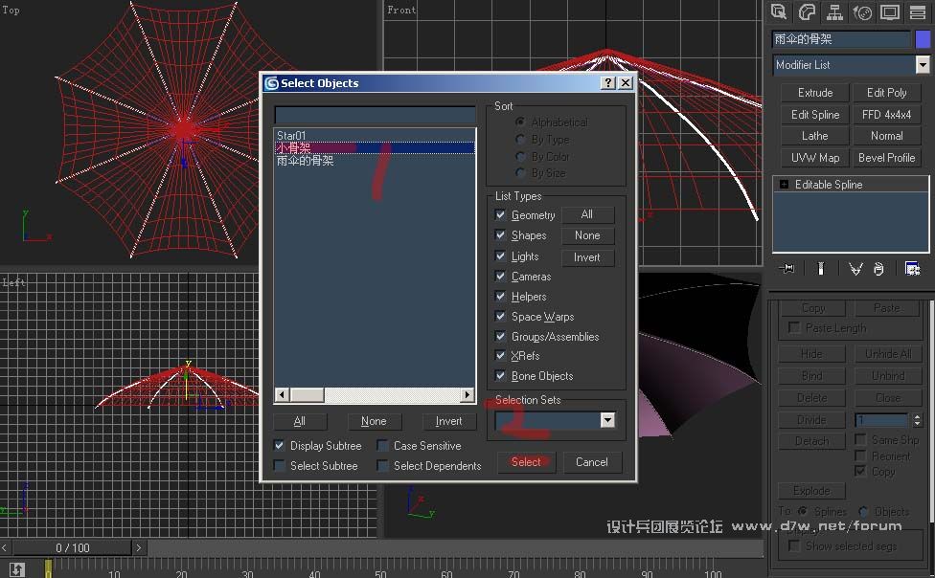Cancel the Select Objects dialog

(x=591, y=462)
